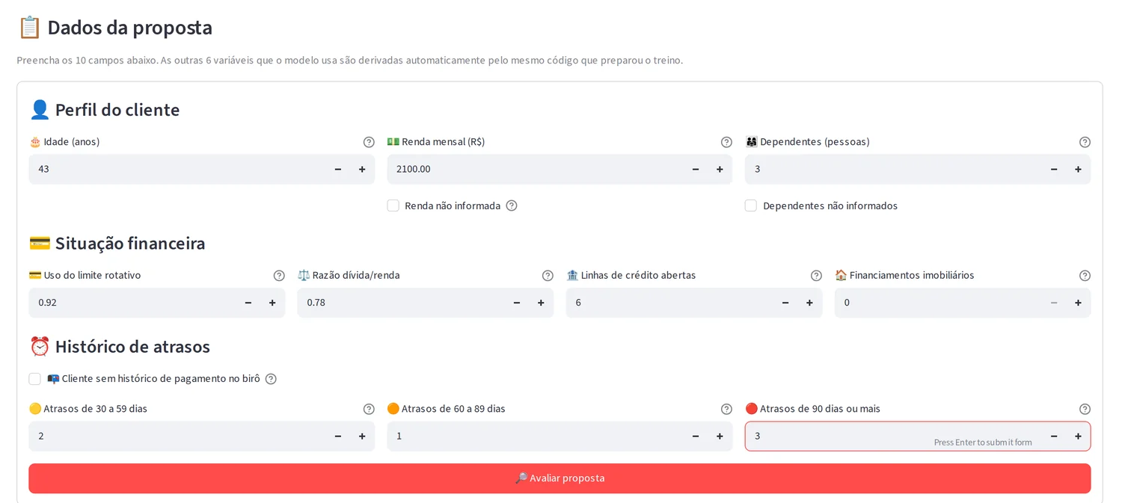Show help icon next to Renda não informada
Image resolution: width=1122 pixels, height=503 pixels.
512,206
